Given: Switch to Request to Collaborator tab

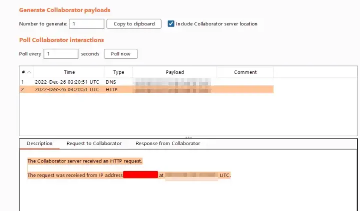Looking at the screenshot, I should point(94,143).
